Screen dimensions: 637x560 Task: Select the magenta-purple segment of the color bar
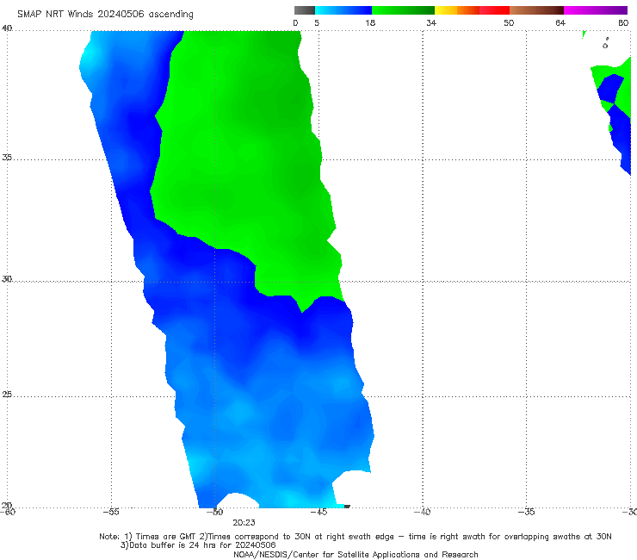point(596,10)
